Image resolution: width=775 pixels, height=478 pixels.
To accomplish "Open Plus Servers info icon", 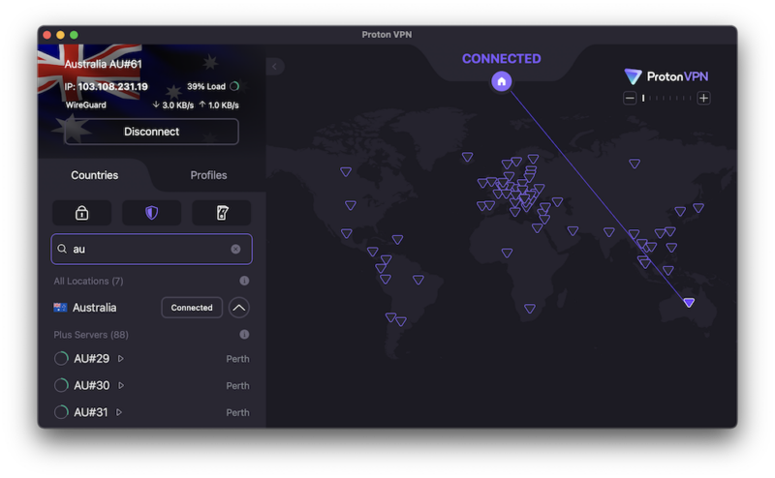I will tap(244, 335).
